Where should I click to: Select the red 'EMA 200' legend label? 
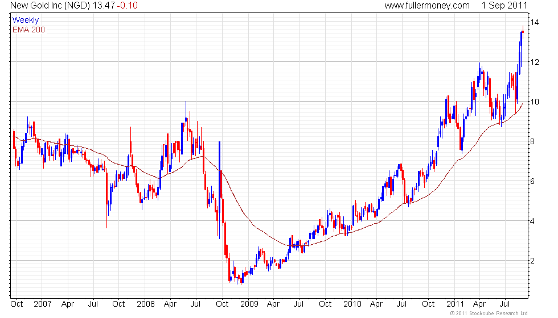coord(28,30)
